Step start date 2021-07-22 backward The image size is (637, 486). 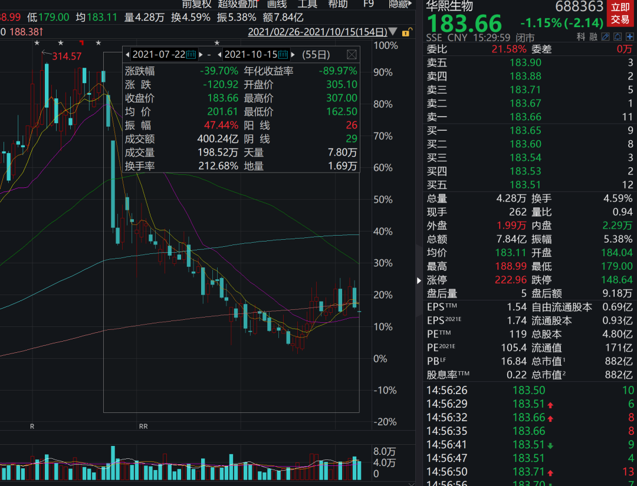(127, 55)
